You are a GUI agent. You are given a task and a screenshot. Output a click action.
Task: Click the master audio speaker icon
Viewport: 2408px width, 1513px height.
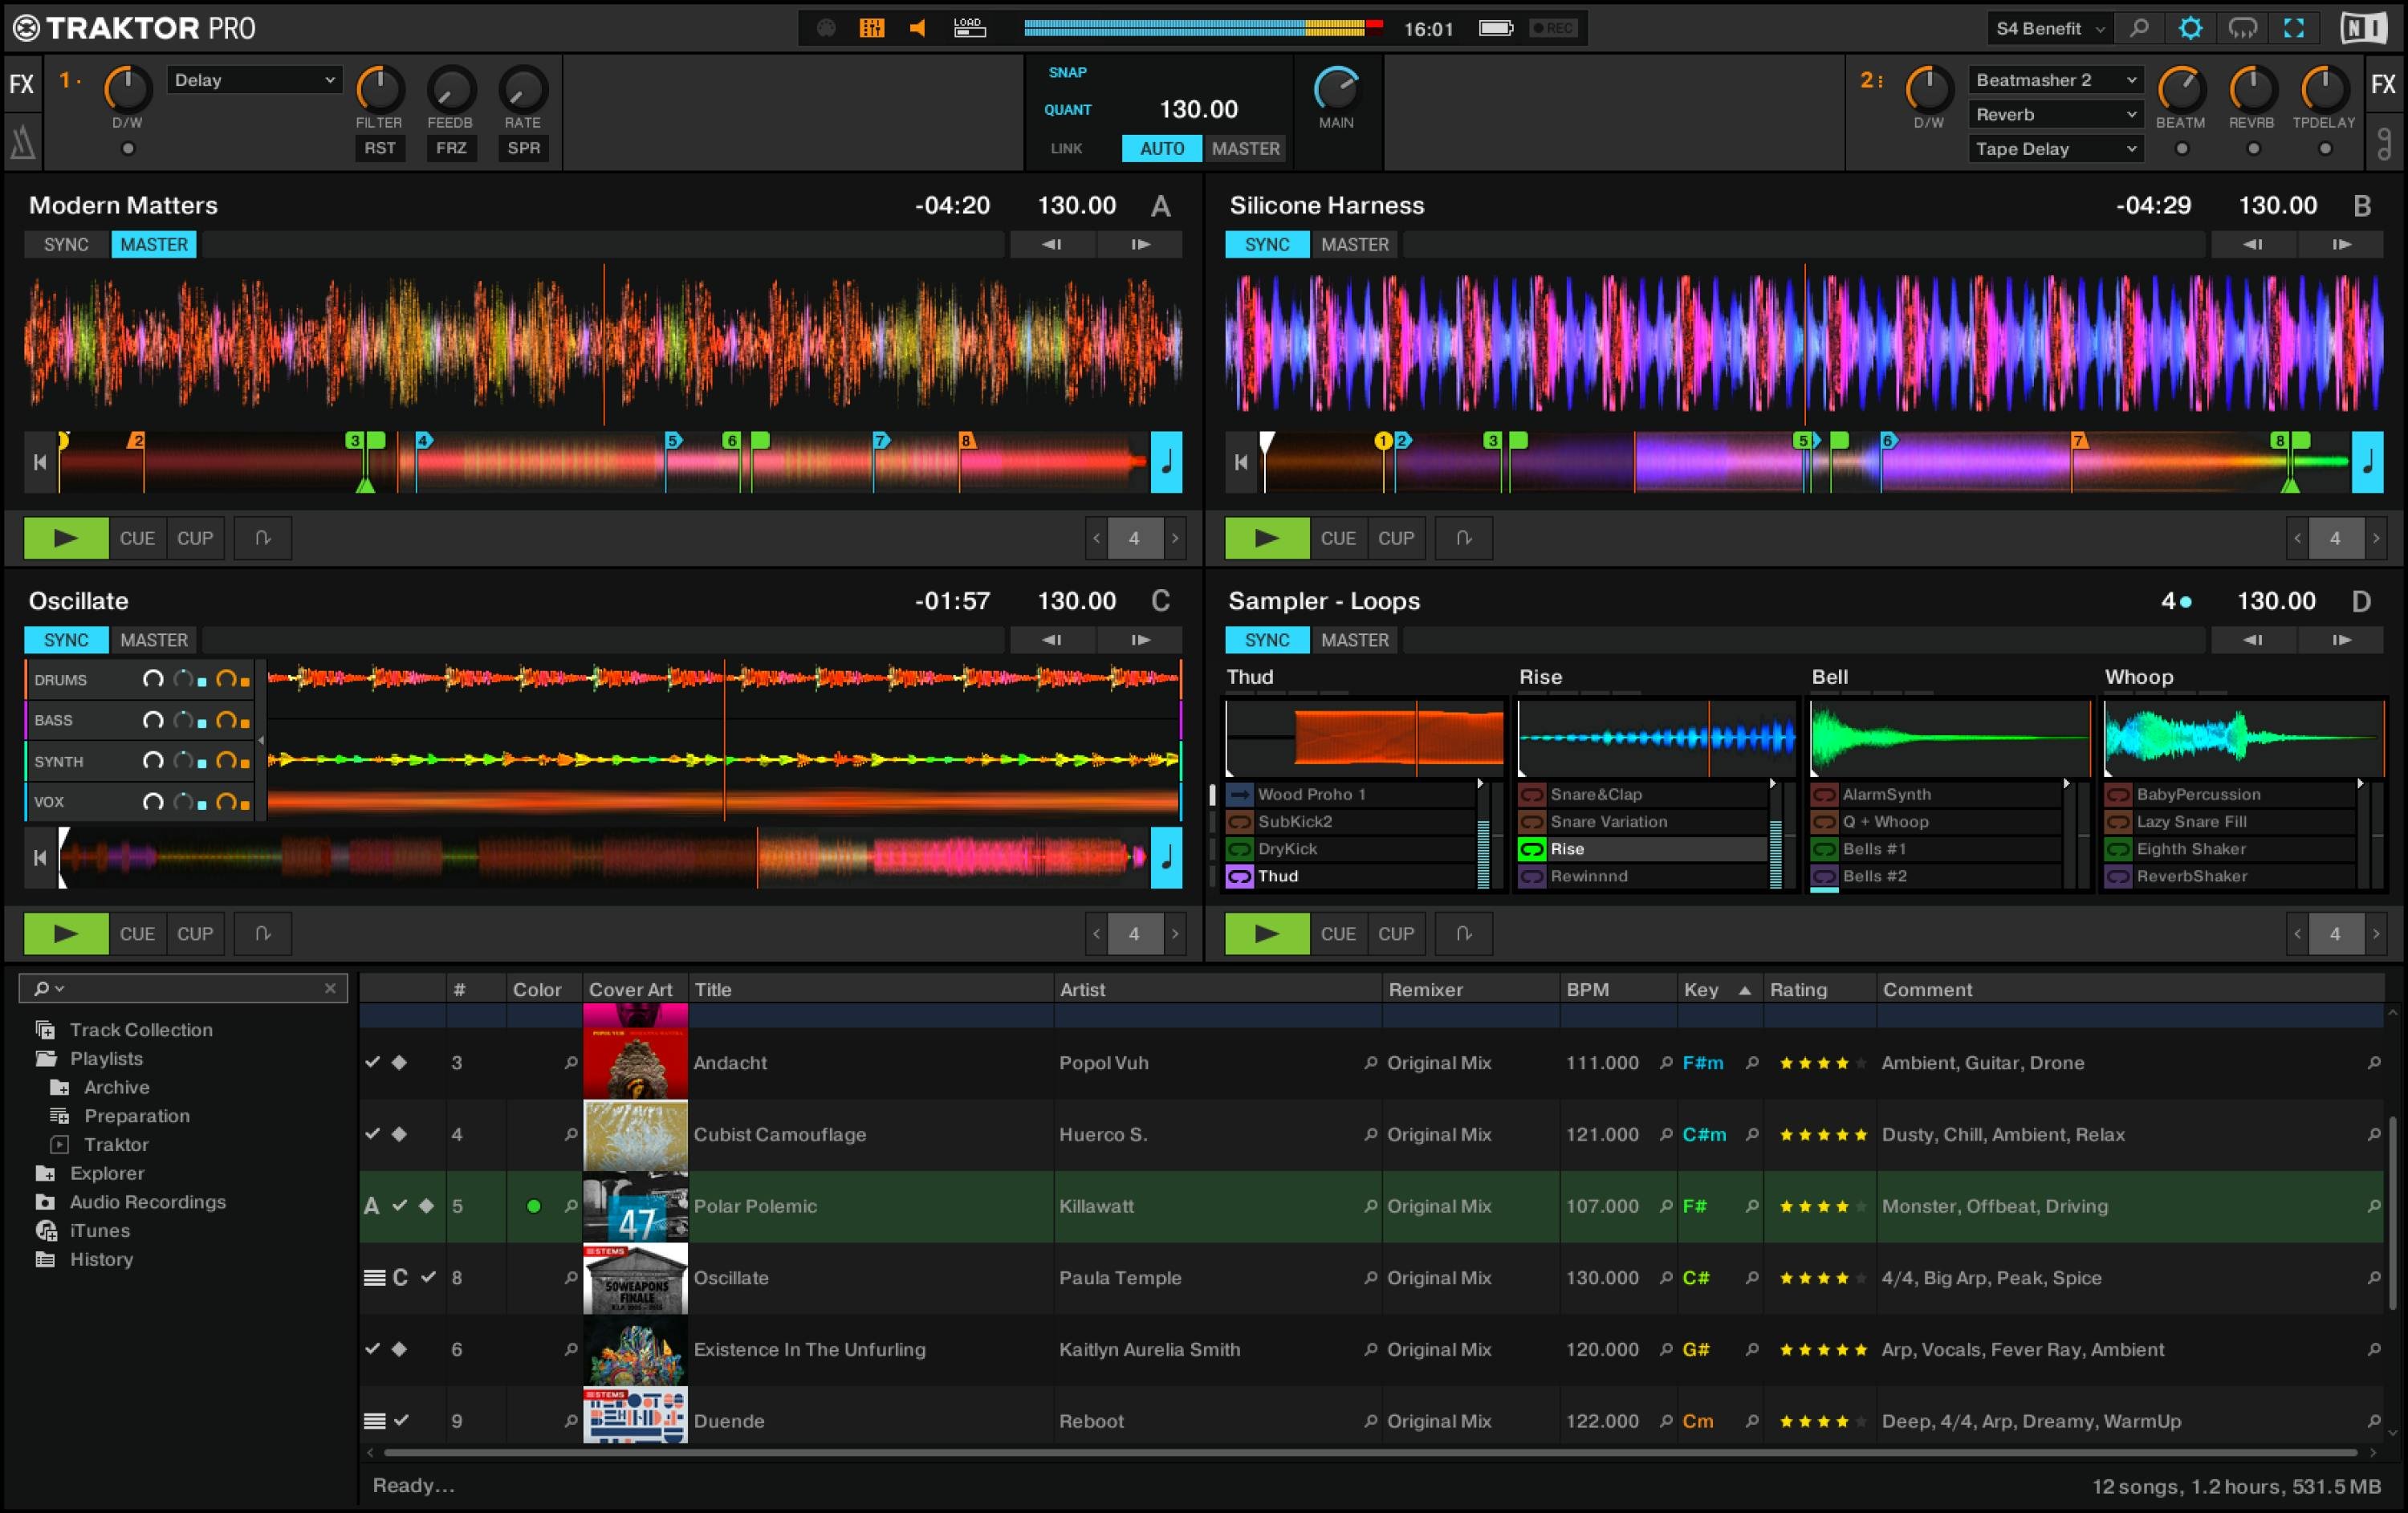coord(917,27)
